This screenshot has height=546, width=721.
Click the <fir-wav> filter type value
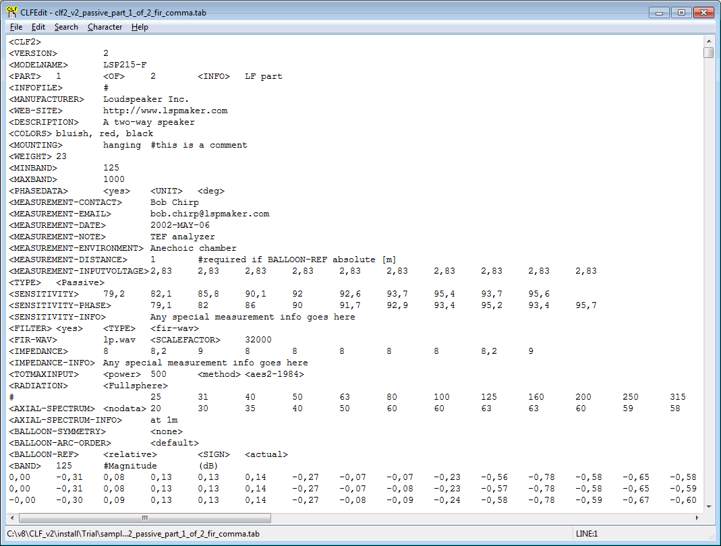(x=174, y=328)
